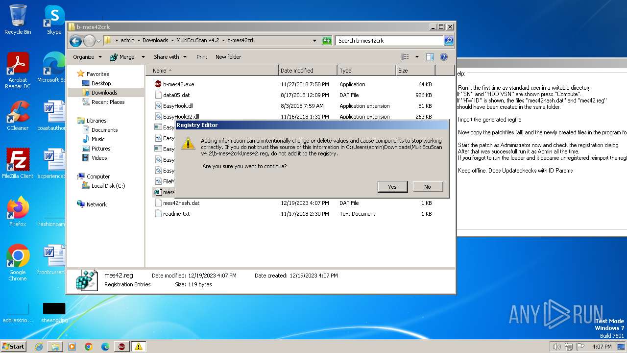This screenshot has height=353, width=627.
Task: Launch Microsoft Edge desktop shortcut
Action: (x=52, y=68)
